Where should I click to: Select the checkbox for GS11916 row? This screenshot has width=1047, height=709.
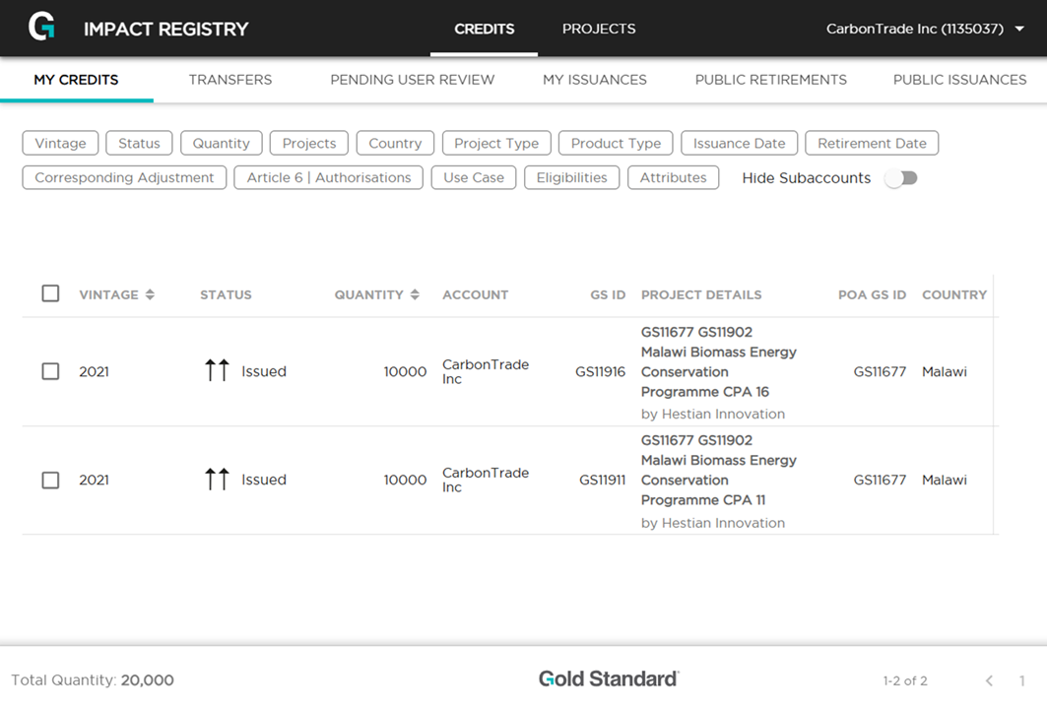51,371
